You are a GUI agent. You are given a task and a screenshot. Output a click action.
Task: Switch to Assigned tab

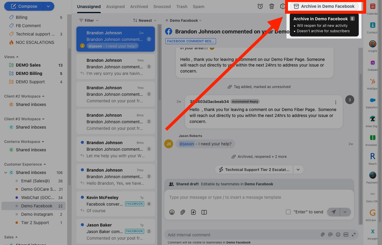point(115,7)
